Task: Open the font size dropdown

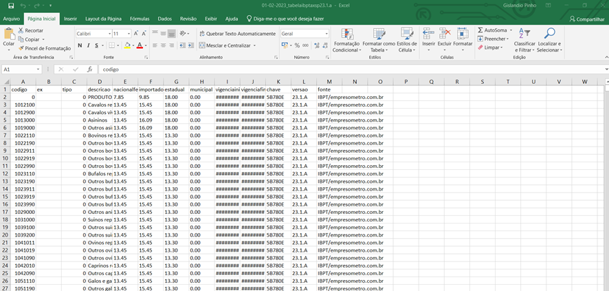Action: pos(128,33)
